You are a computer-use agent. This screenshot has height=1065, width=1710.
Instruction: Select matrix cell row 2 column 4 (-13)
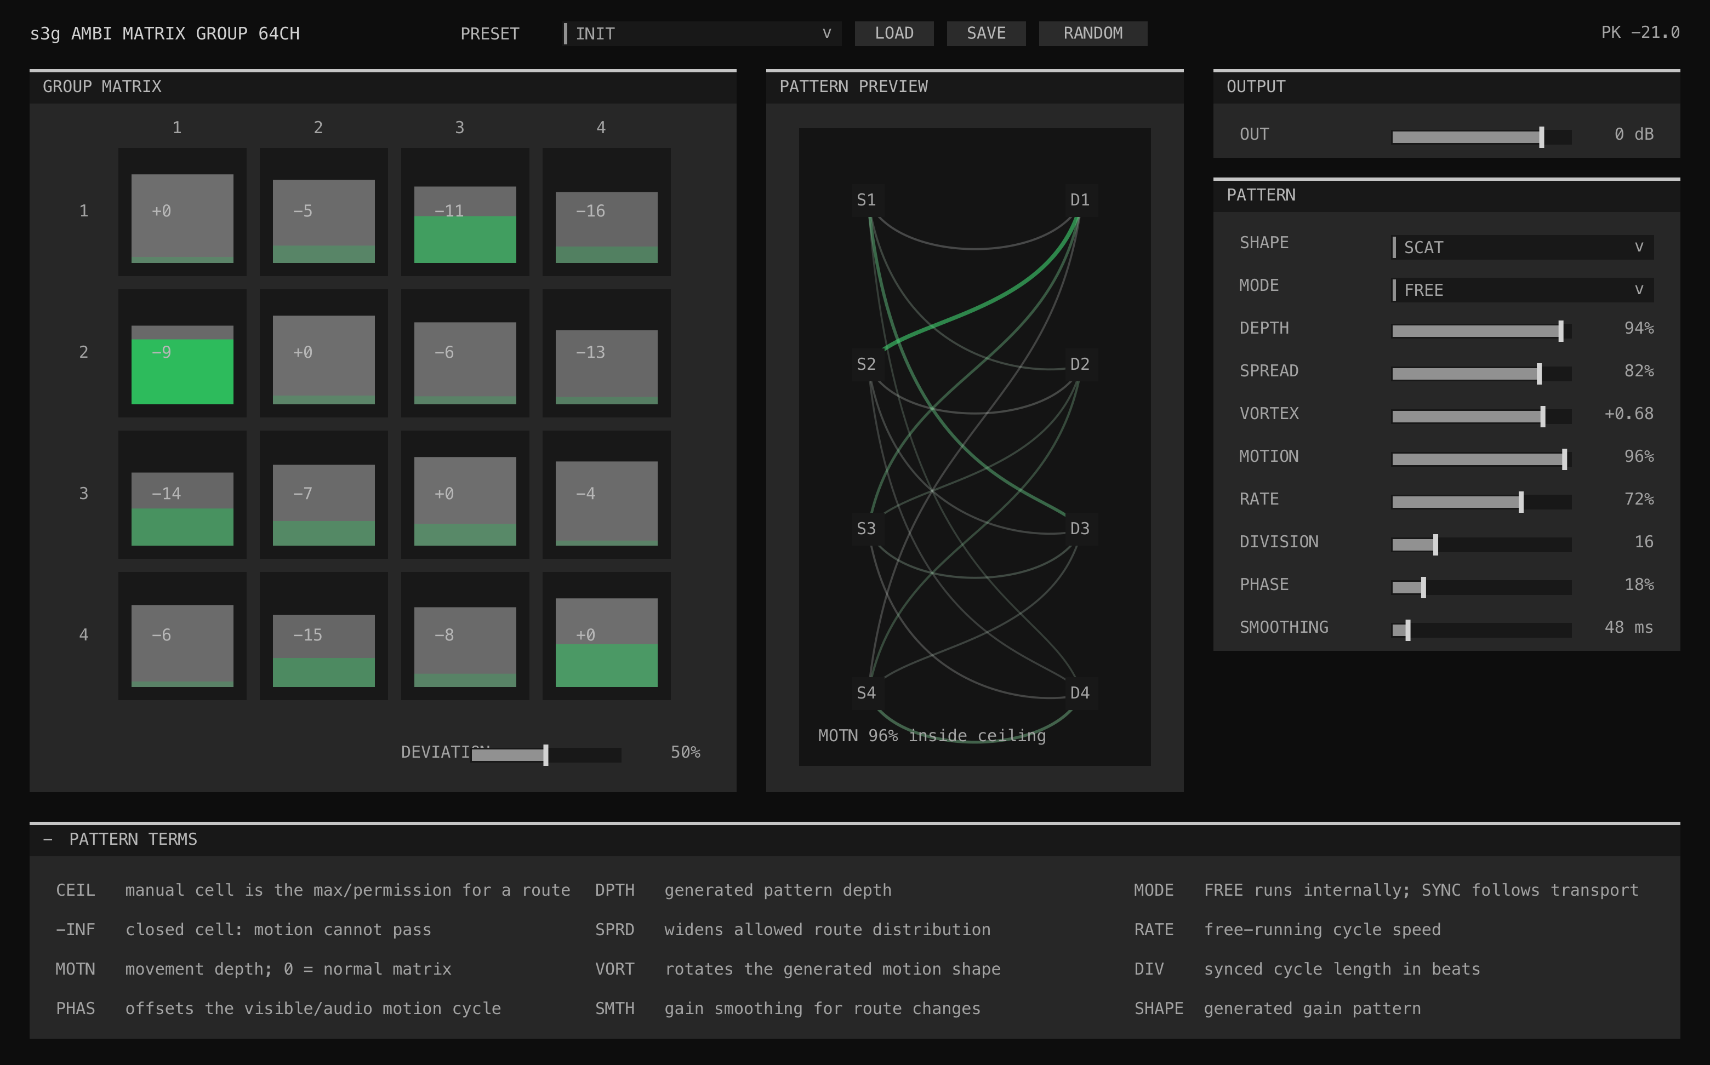click(x=607, y=353)
